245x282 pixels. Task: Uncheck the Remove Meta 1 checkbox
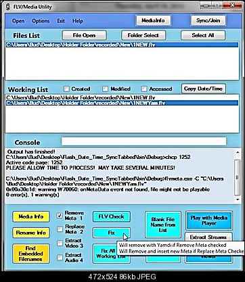click(60, 216)
